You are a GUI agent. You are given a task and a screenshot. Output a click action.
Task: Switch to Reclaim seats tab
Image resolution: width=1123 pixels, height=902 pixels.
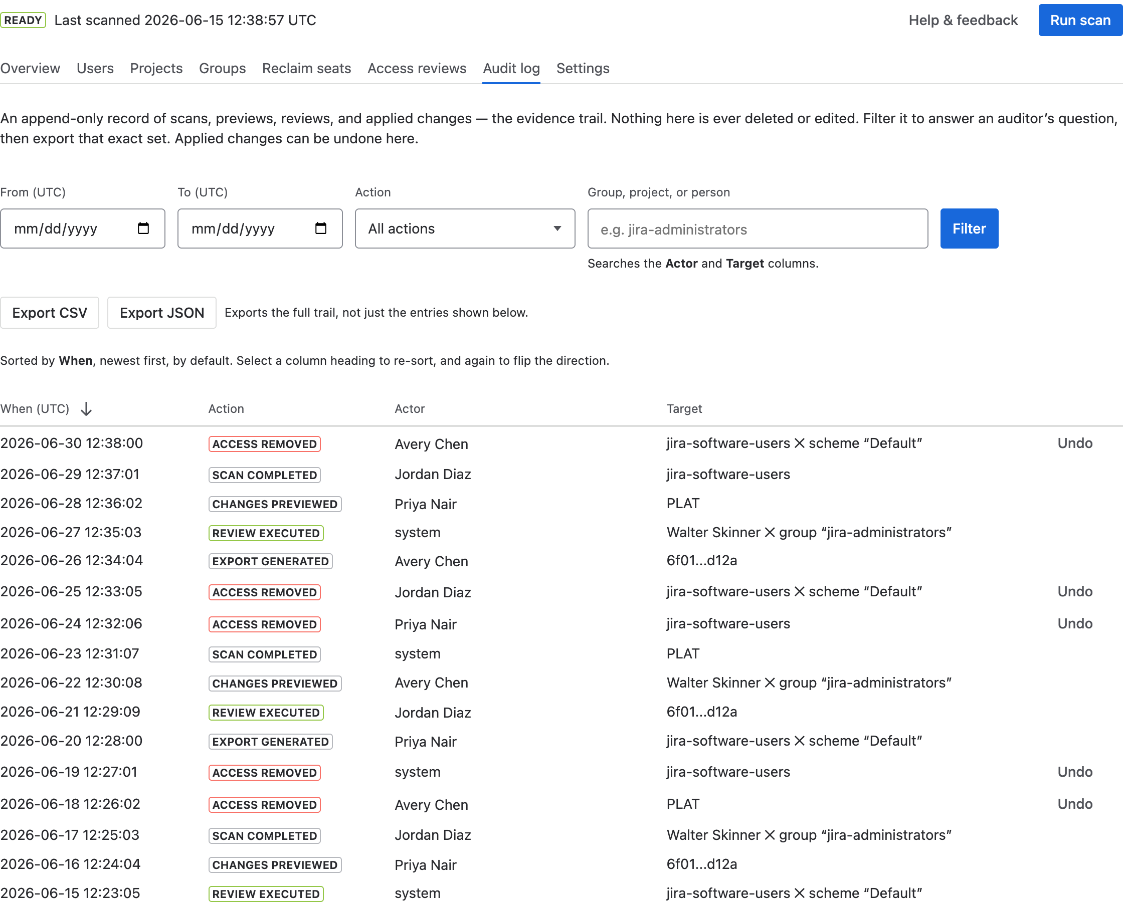[306, 68]
